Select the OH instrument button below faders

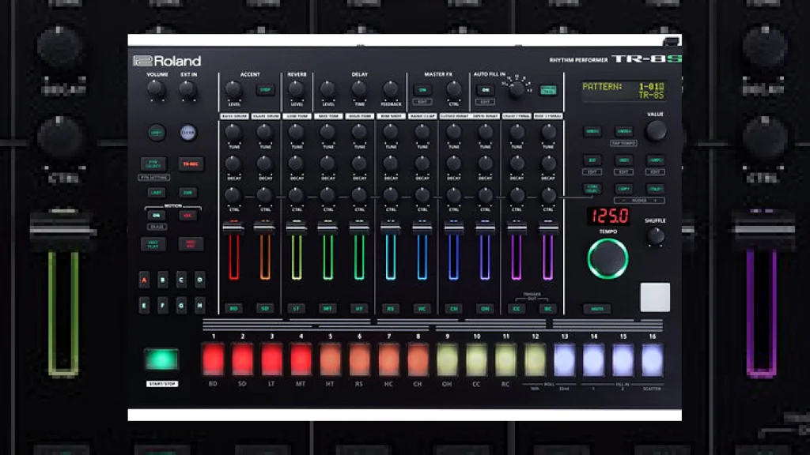click(485, 309)
